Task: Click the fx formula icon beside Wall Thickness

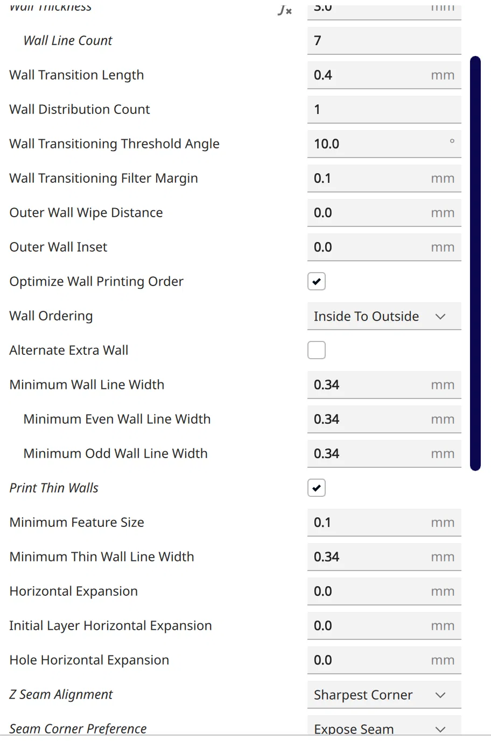Action: click(285, 10)
